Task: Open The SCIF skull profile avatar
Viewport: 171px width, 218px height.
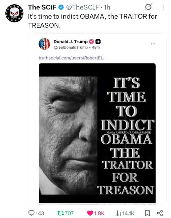Action: [x=15, y=13]
